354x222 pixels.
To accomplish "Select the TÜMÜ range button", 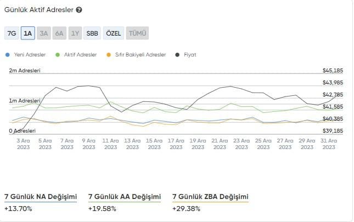I will (x=137, y=33).
